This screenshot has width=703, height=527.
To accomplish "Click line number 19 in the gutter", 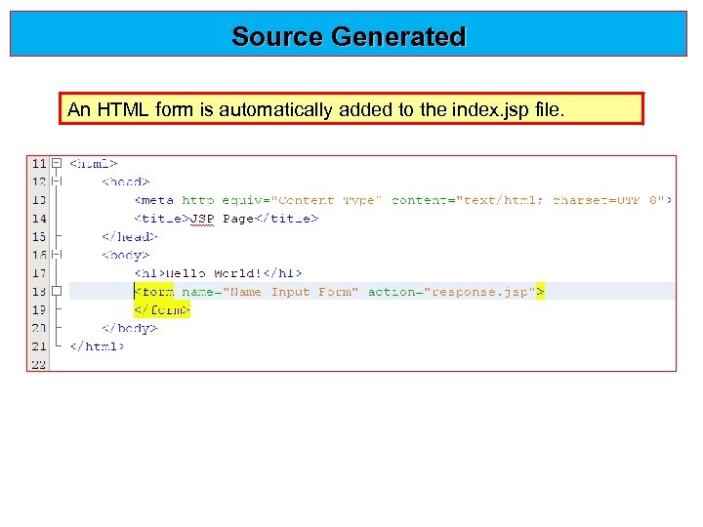I will click(39, 309).
